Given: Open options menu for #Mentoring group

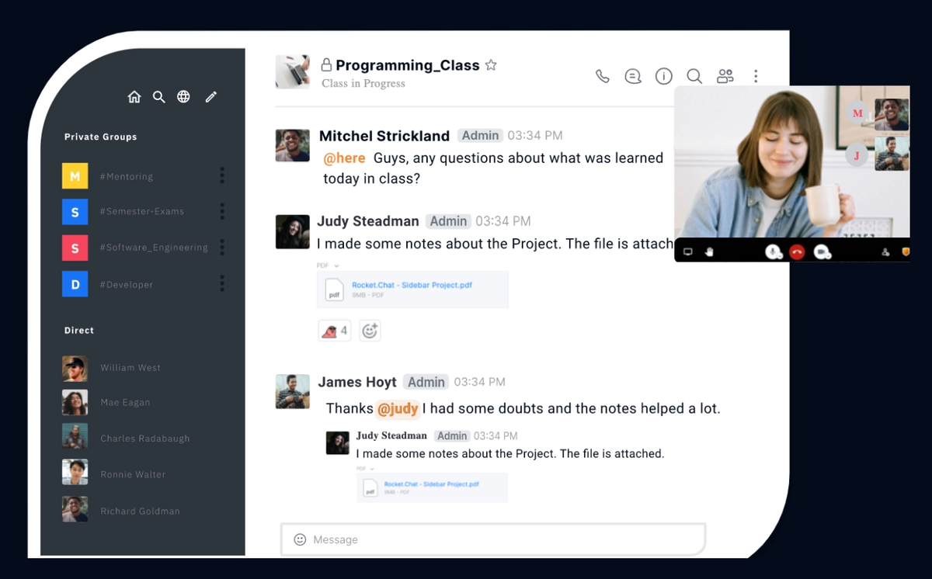Looking at the screenshot, I should pyautogui.click(x=222, y=176).
